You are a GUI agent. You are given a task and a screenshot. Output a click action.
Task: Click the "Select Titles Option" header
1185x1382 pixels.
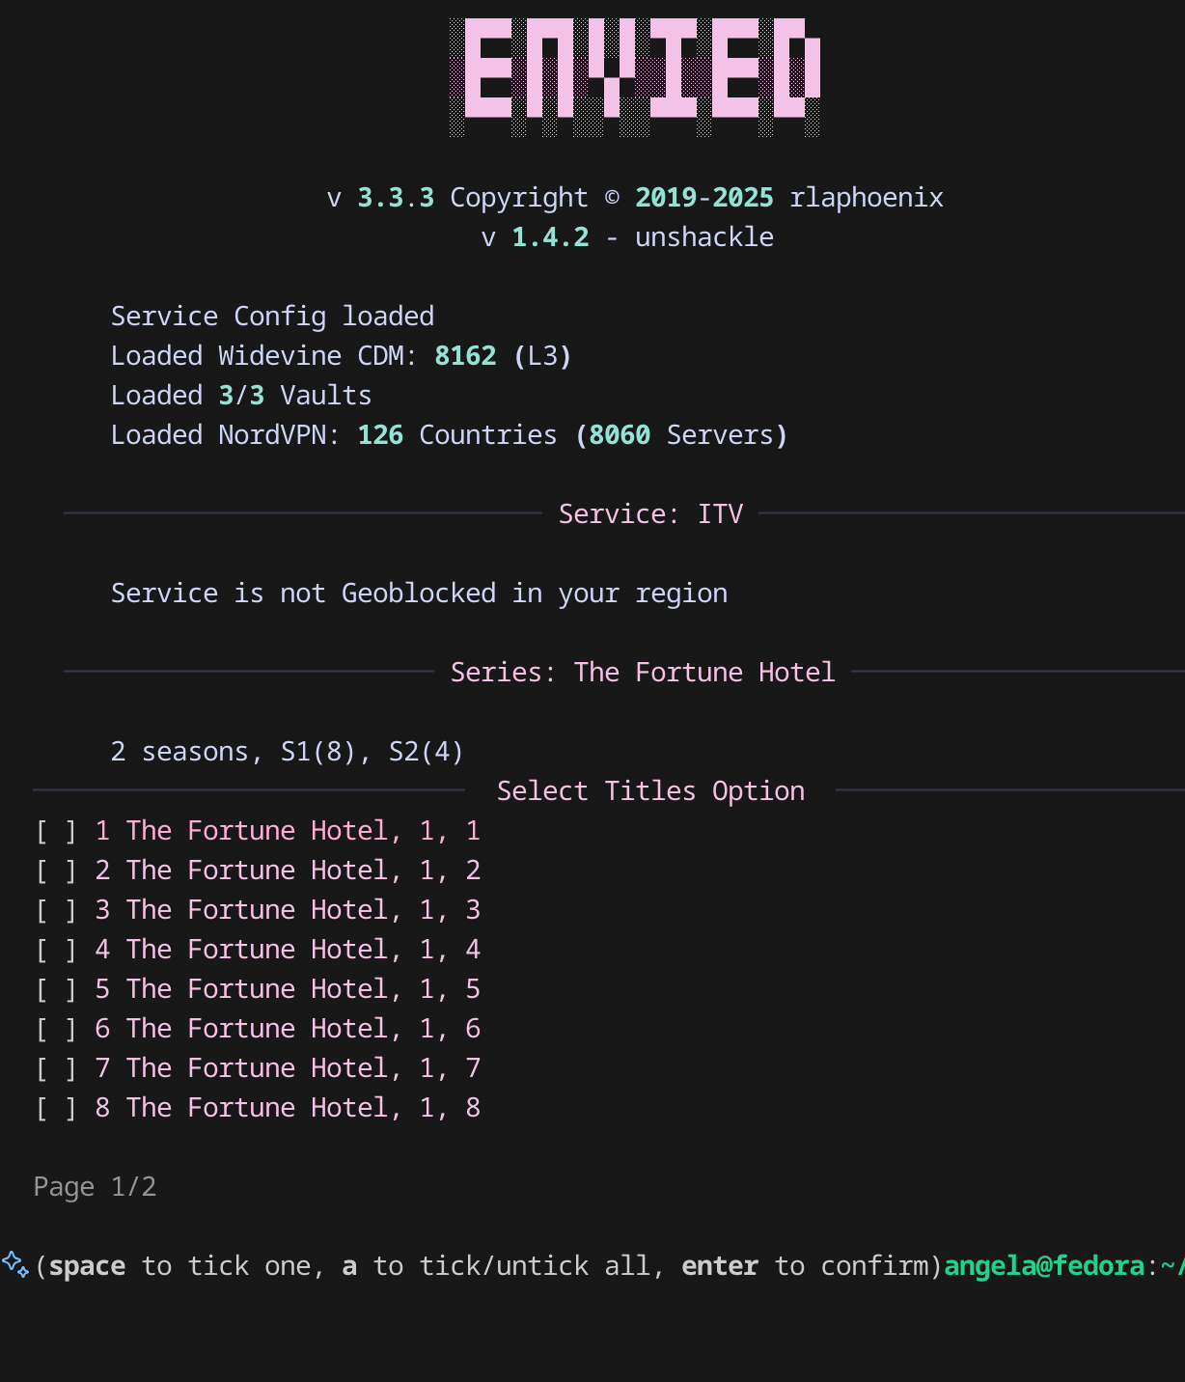point(650,791)
